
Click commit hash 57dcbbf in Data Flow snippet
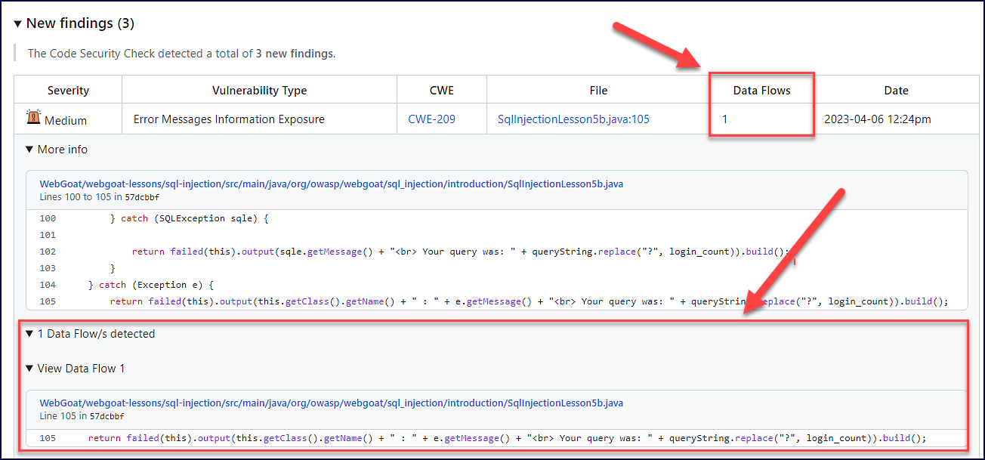(x=107, y=416)
